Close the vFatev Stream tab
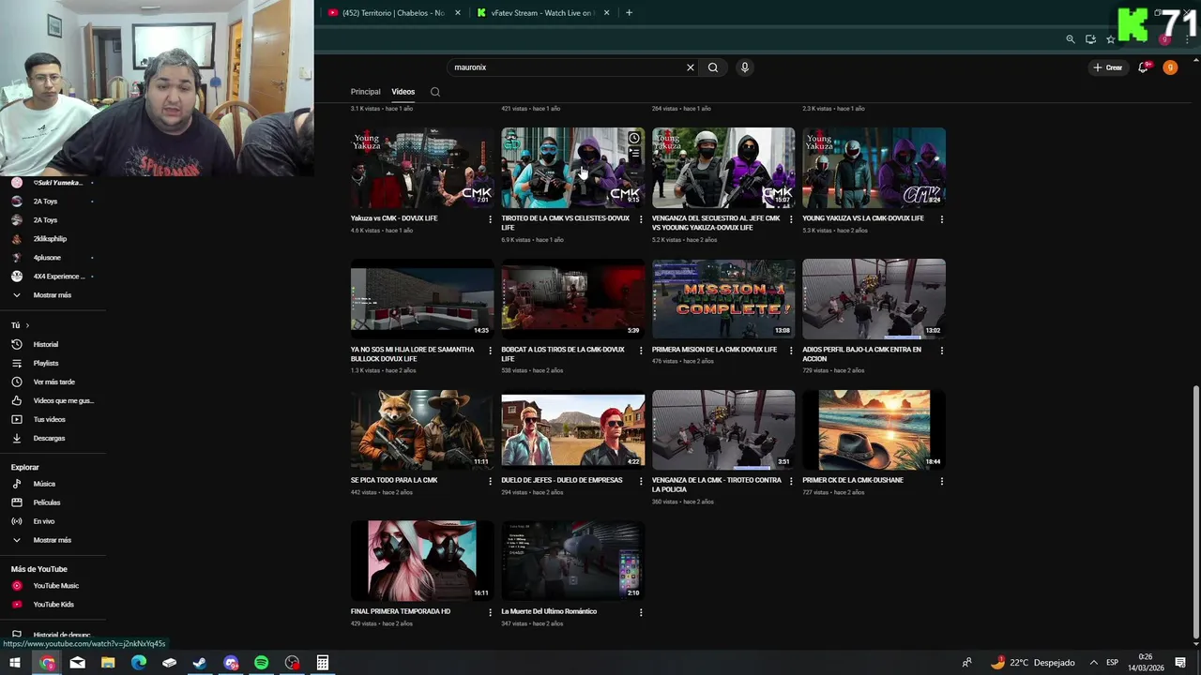 [x=606, y=13]
